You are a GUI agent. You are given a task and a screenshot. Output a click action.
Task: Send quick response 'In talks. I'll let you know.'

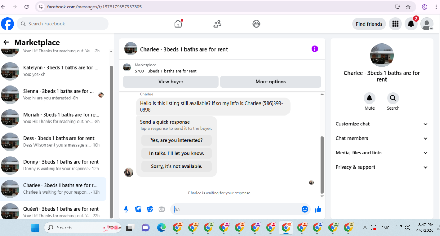(177, 153)
